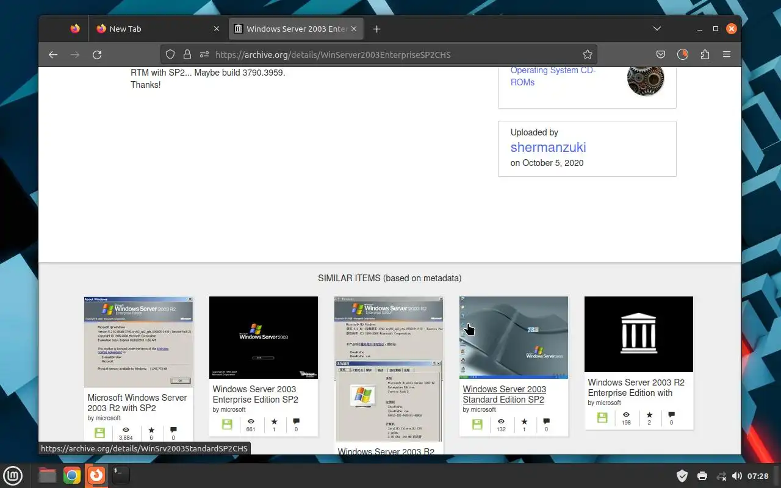Save page to Pocket
781x488 pixels.
pyautogui.click(x=661, y=54)
